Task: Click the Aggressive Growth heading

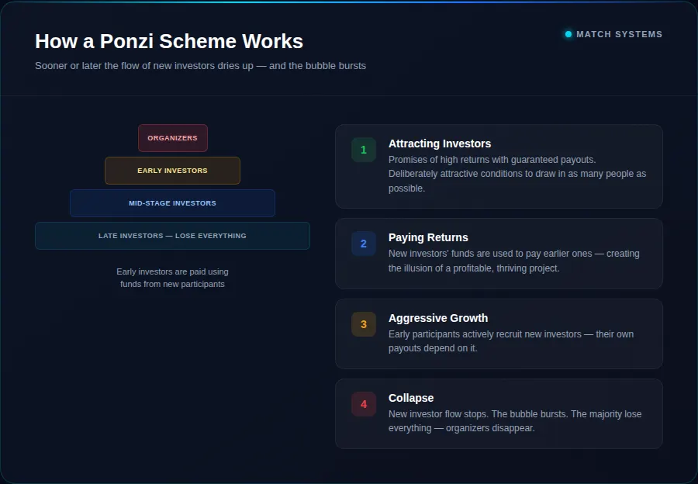Action: 438,318
